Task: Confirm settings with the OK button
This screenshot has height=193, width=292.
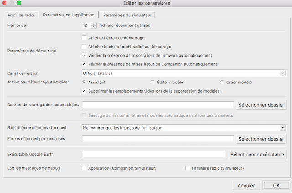Action: pos(276,185)
